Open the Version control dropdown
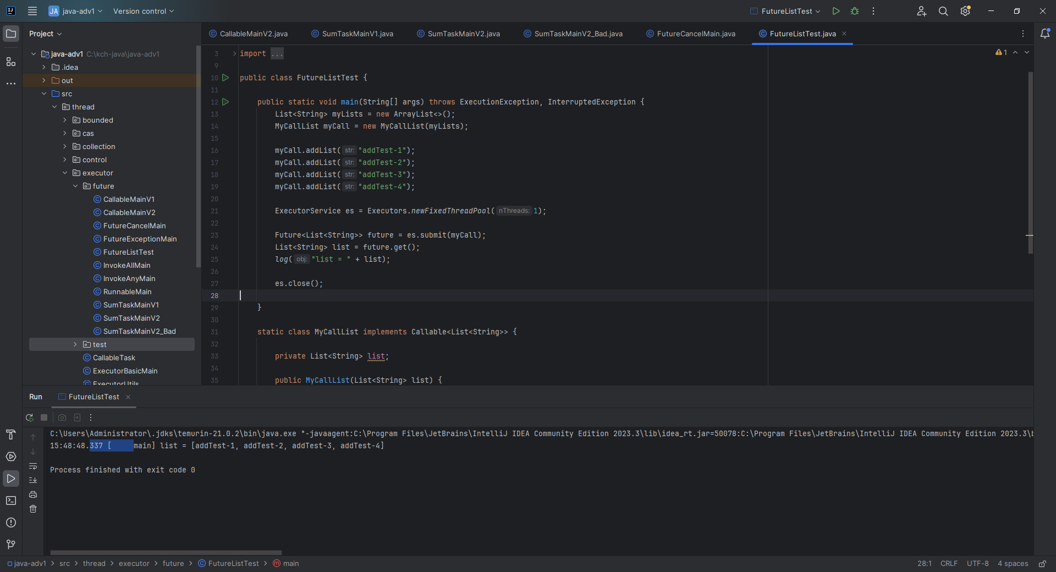 [144, 11]
